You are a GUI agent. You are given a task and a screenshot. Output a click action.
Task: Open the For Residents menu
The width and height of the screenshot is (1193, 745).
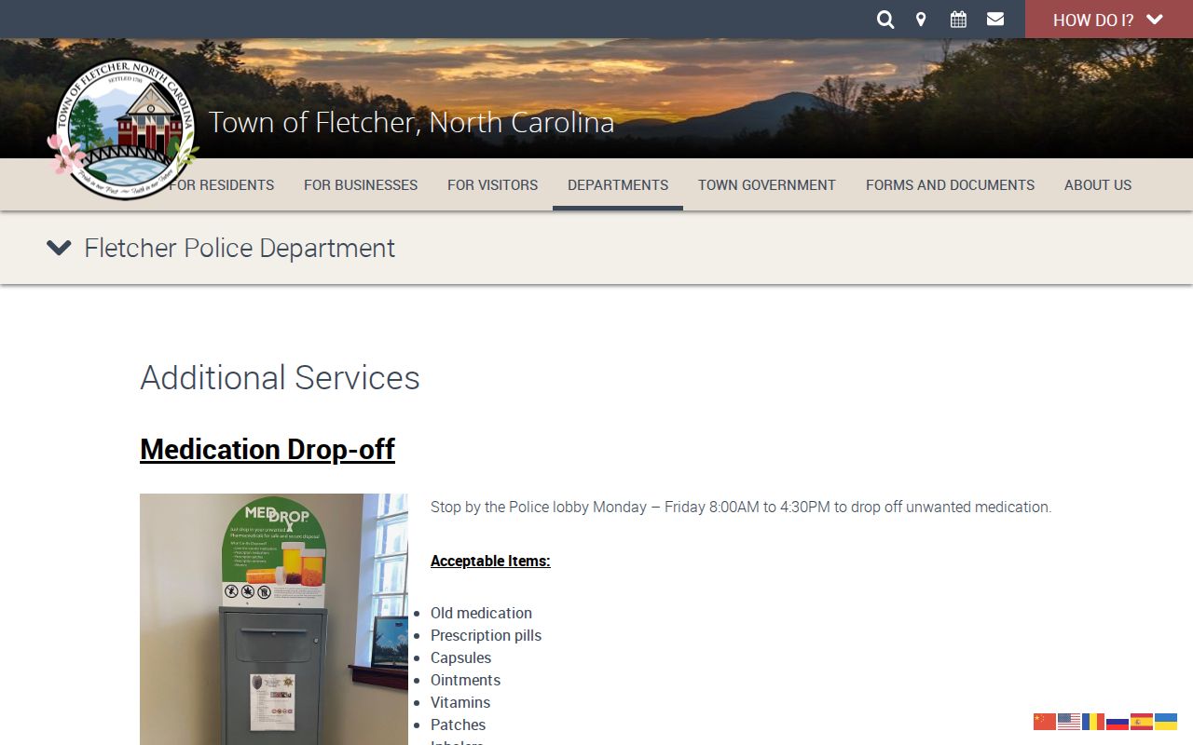[x=222, y=184]
